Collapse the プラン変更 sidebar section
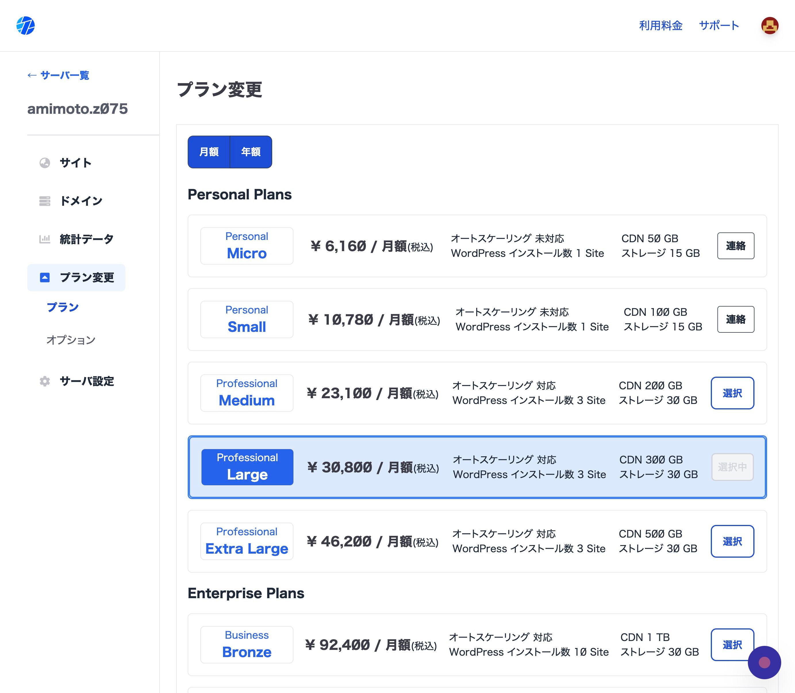 coord(76,277)
